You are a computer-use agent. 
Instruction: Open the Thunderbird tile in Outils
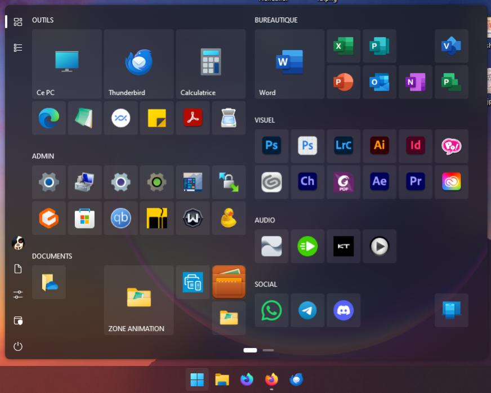139,64
